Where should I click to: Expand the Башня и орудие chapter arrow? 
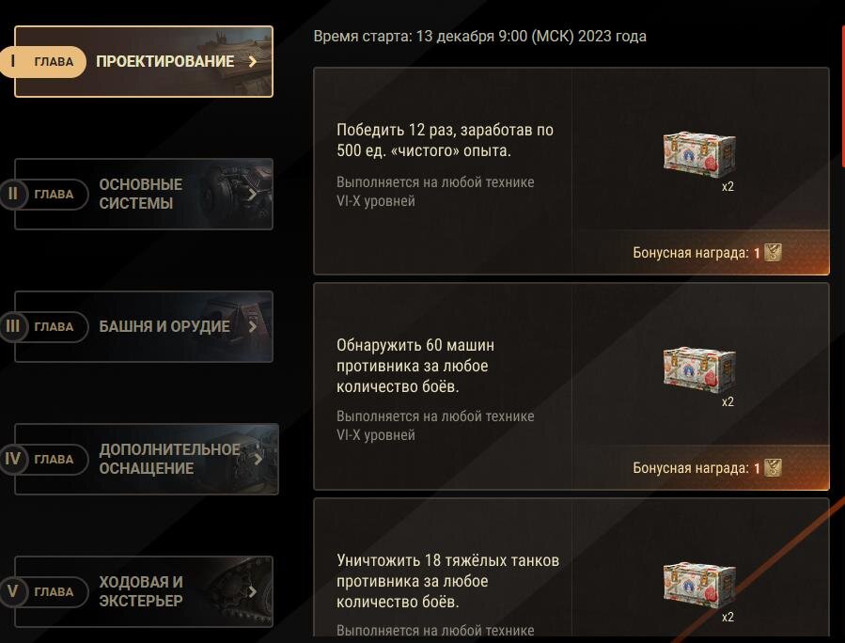tap(252, 326)
